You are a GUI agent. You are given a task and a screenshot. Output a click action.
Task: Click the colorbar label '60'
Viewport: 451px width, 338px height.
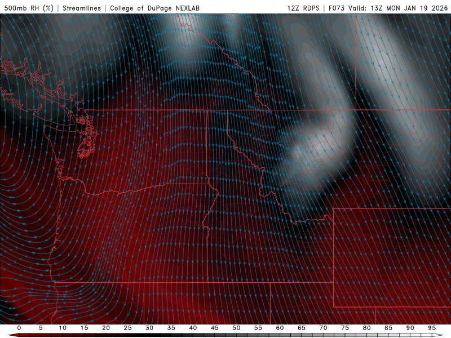(280, 328)
